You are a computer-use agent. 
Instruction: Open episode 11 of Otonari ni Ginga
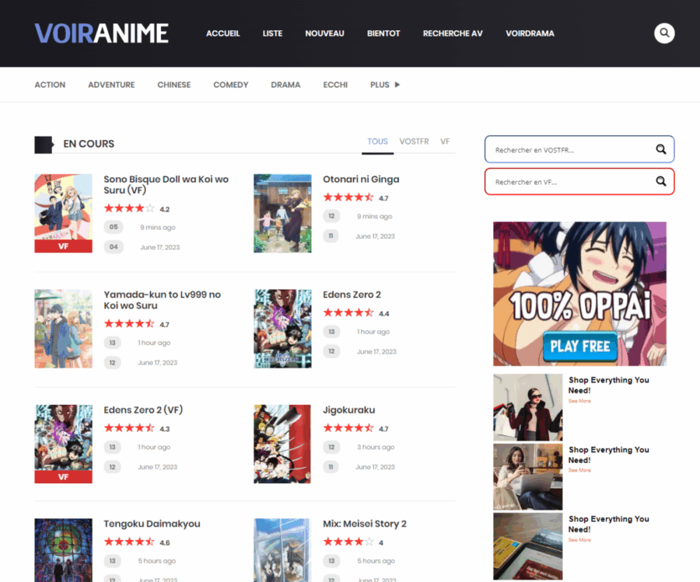331,236
